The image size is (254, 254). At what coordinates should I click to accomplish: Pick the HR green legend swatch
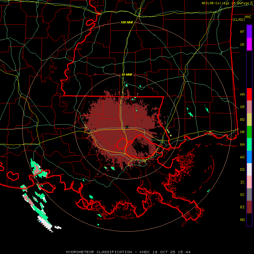249,132
